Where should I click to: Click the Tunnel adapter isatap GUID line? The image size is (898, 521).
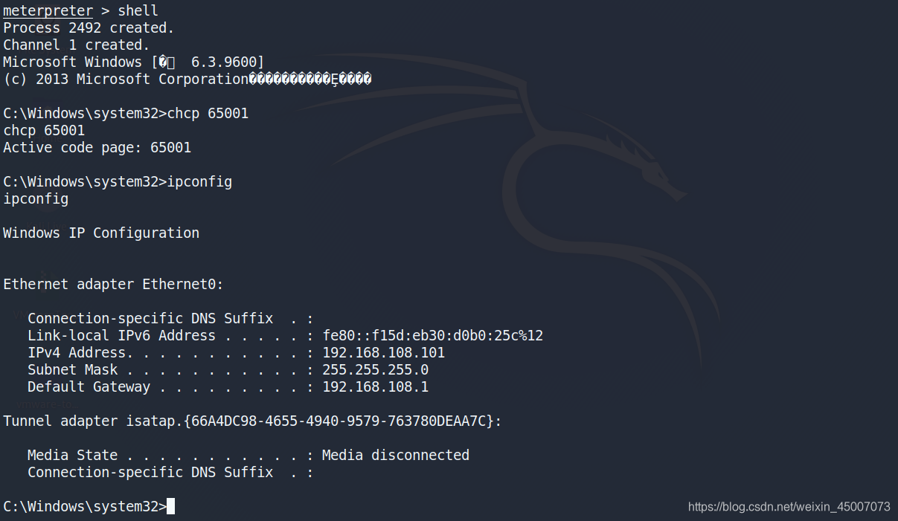pyautogui.click(x=252, y=421)
